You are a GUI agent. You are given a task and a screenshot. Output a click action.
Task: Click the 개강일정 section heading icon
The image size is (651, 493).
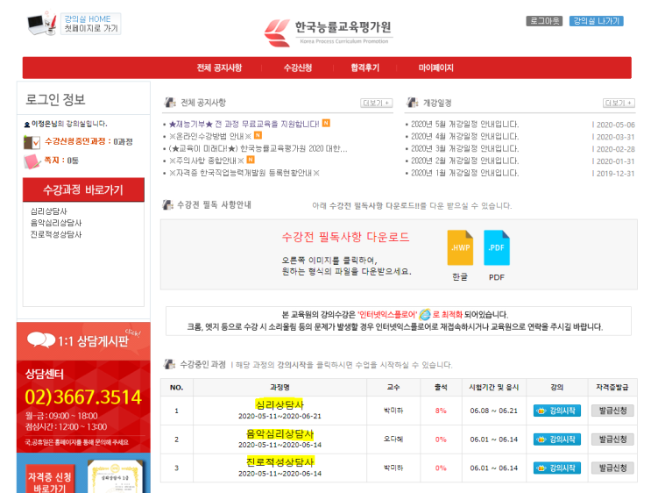413,103
